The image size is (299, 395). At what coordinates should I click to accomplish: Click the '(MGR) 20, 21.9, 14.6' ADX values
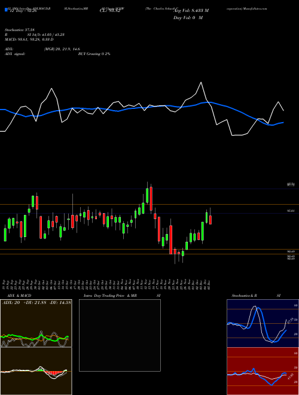[x=62, y=49]
